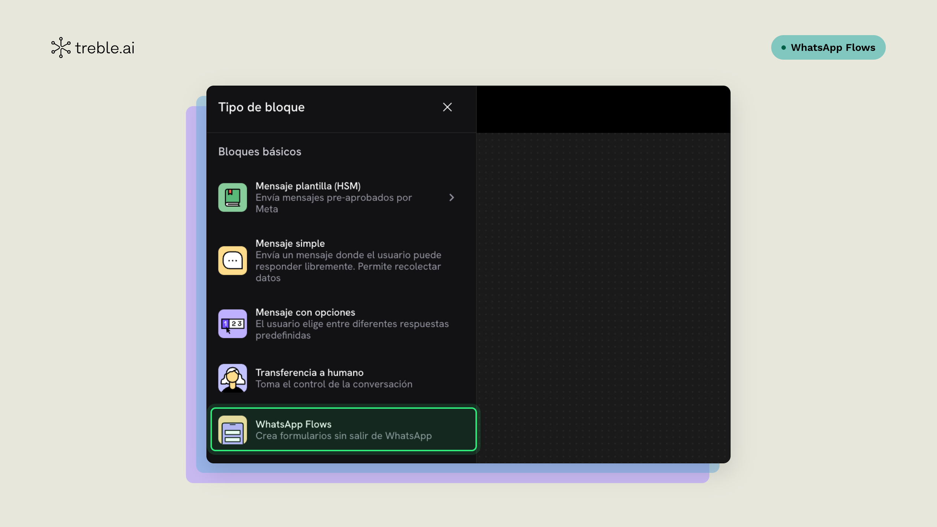This screenshot has height=527, width=937.
Task: Click the WhatsApp Flows badge at top right
Action: [x=828, y=48]
